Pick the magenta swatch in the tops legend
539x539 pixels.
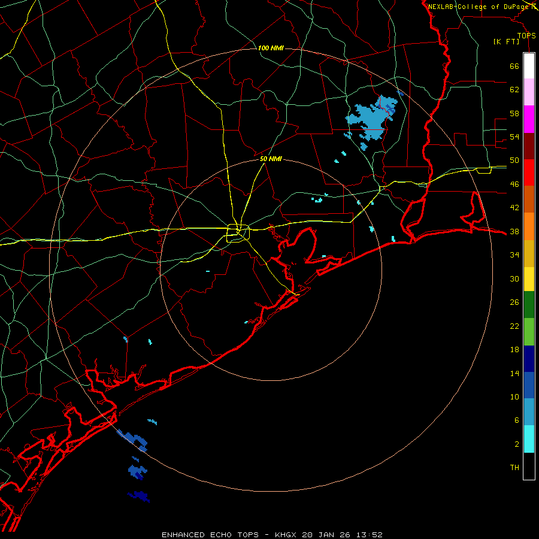pos(529,119)
